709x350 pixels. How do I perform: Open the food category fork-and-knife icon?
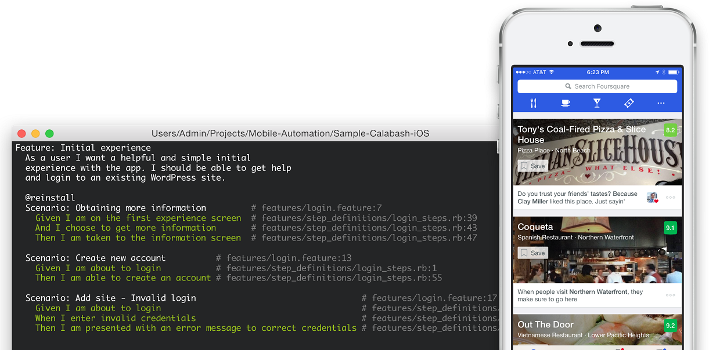click(x=533, y=103)
